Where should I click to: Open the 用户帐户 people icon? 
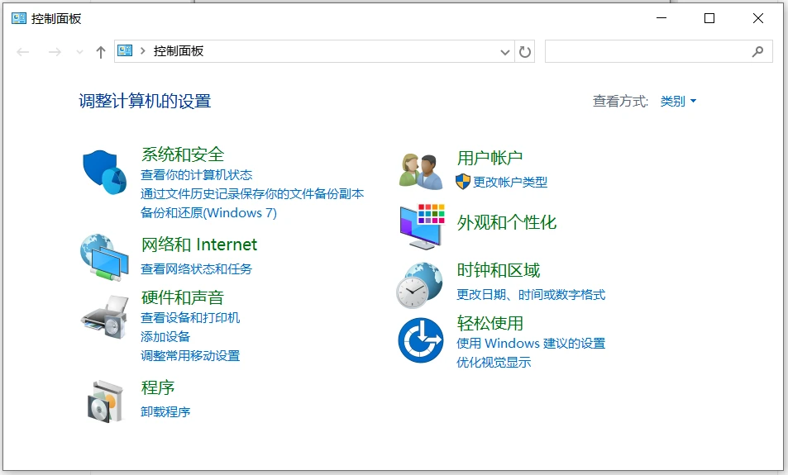tap(421, 172)
